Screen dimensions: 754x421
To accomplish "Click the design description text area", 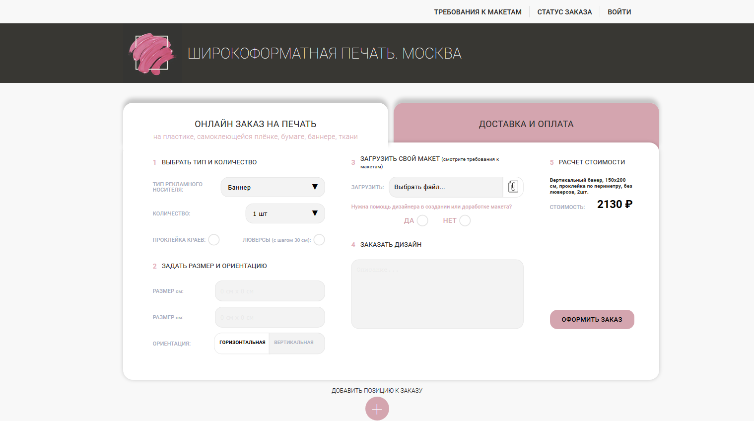I will [437, 293].
